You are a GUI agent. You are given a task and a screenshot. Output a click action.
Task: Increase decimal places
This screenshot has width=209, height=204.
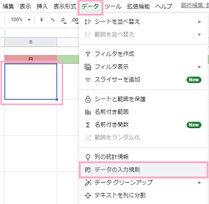tap(75, 20)
